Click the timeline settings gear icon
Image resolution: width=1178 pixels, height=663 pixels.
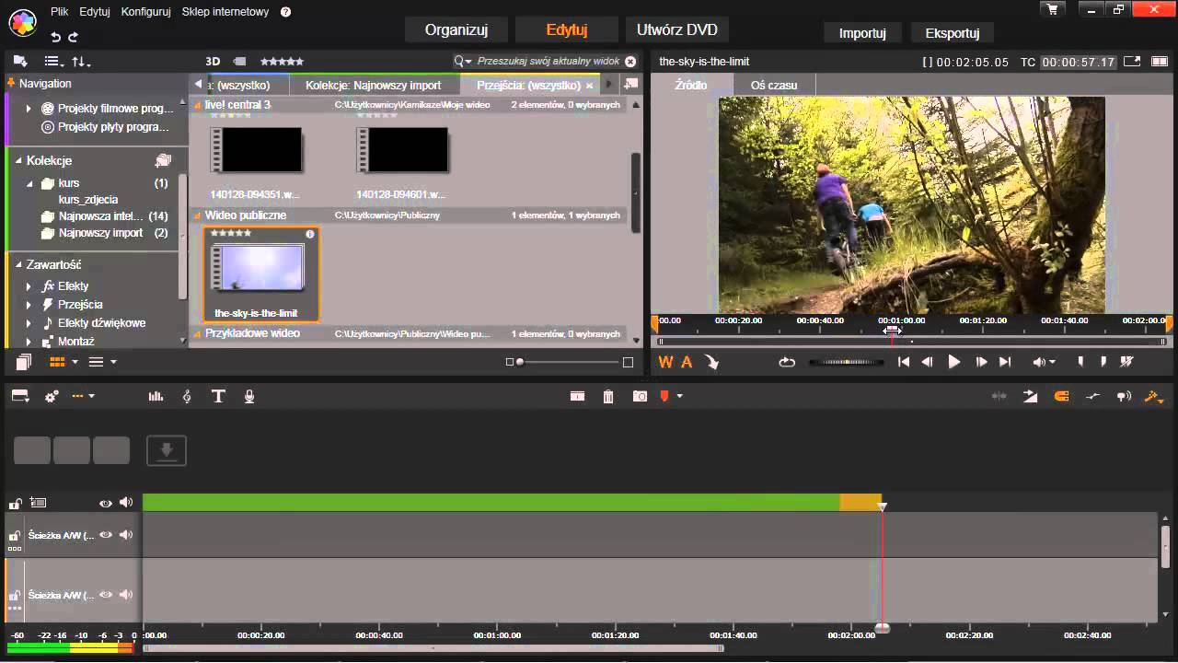point(52,396)
